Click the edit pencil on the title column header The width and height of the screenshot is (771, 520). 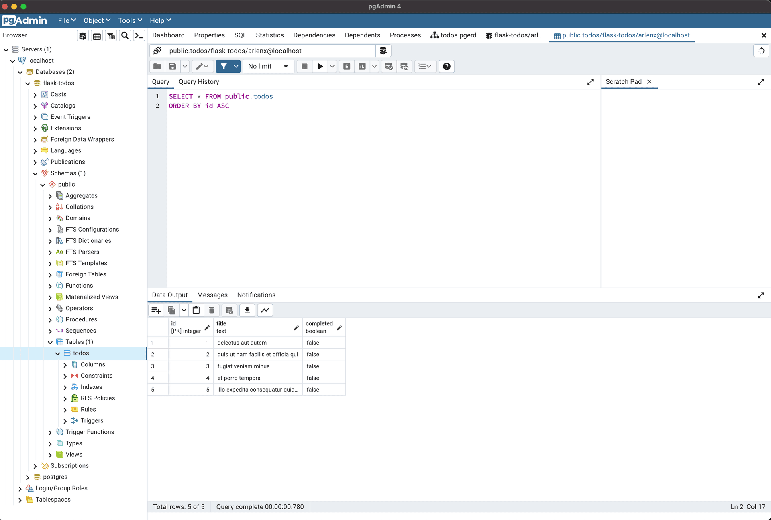(296, 328)
